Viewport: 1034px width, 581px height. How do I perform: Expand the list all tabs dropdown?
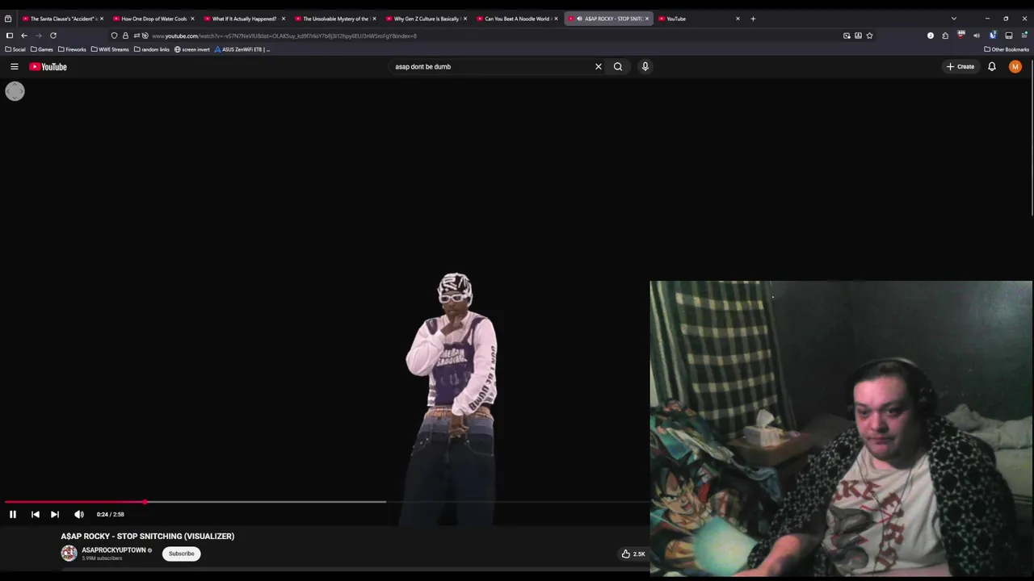pyautogui.click(x=954, y=19)
